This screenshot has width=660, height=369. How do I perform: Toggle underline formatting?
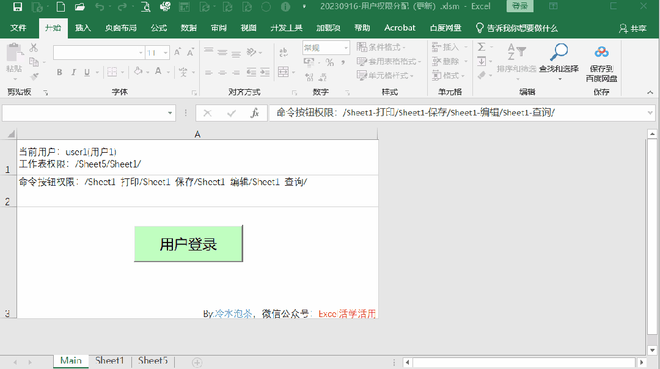coord(86,72)
